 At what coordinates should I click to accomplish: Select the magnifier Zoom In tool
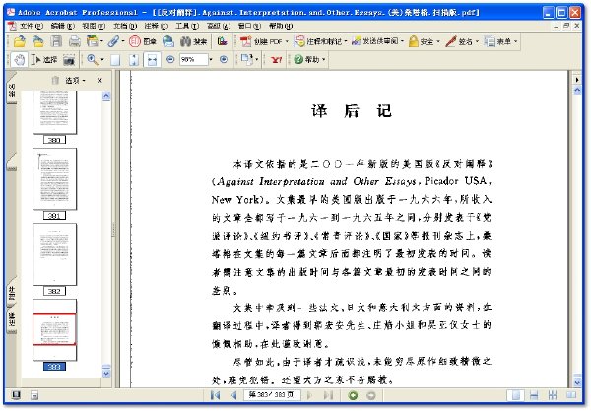point(93,59)
